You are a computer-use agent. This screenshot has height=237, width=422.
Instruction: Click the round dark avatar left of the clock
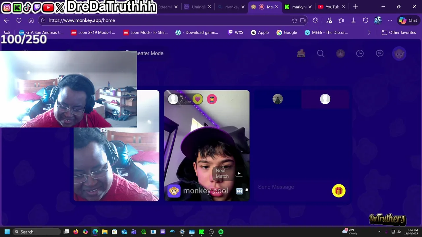pyautogui.click(x=340, y=53)
